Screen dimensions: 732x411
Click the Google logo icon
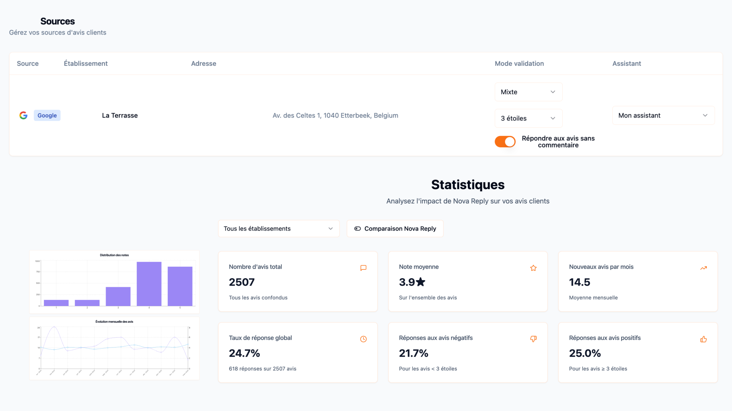[23, 115]
